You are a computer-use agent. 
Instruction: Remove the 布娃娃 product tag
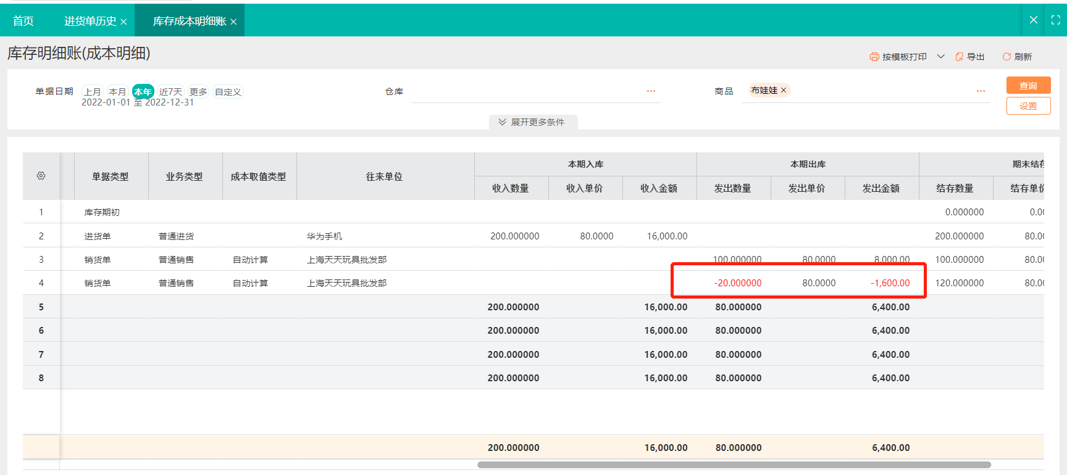tap(784, 90)
